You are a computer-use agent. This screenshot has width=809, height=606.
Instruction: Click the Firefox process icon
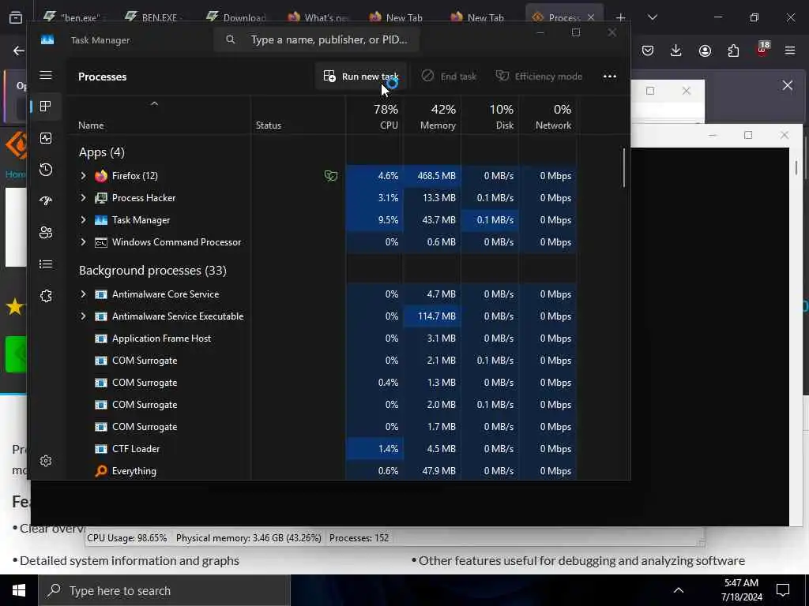(101, 176)
